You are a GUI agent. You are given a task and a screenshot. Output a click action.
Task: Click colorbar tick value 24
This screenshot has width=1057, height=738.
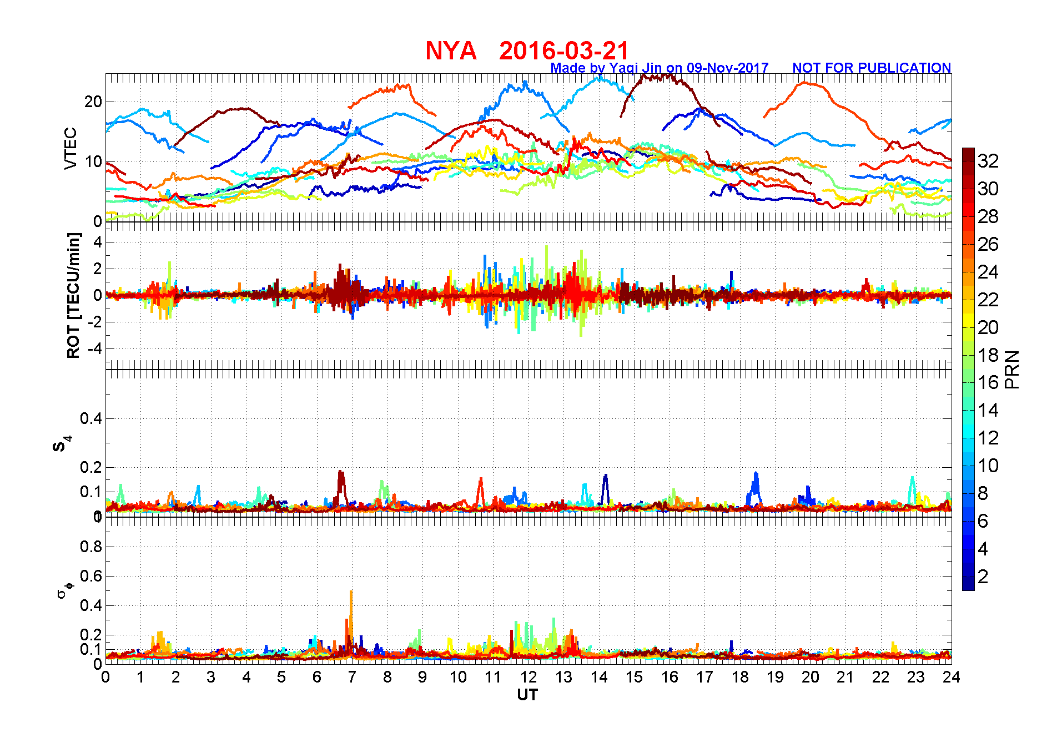click(988, 272)
